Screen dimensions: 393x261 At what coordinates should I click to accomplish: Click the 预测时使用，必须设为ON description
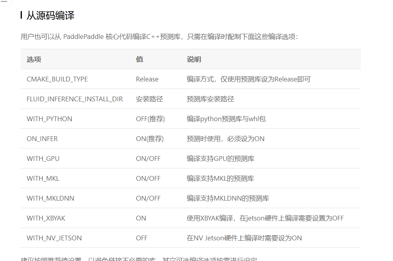[226, 139]
